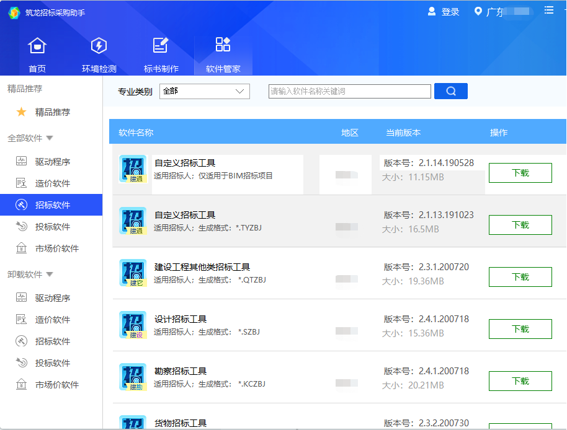Collapse the 卸载软件 section
This screenshot has width=567, height=430.
[50, 274]
